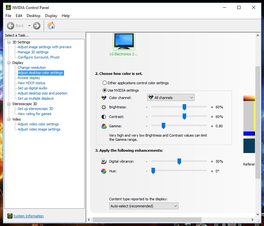Click the Brightness sun icon
Viewport: 264px width, 226px height.
[104, 107]
